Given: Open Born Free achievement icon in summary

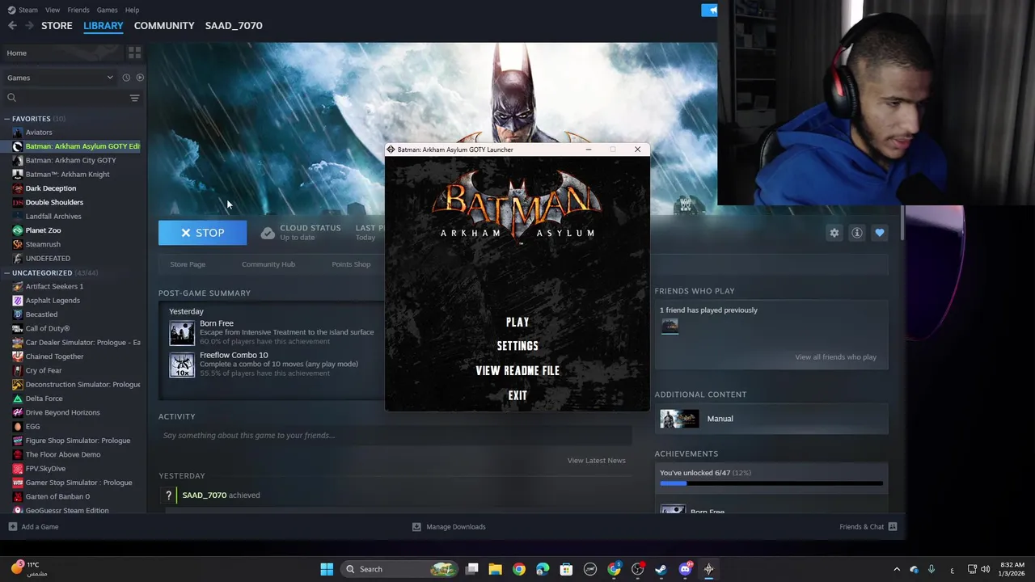Looking at the screenshot, I should coord(182,332).
